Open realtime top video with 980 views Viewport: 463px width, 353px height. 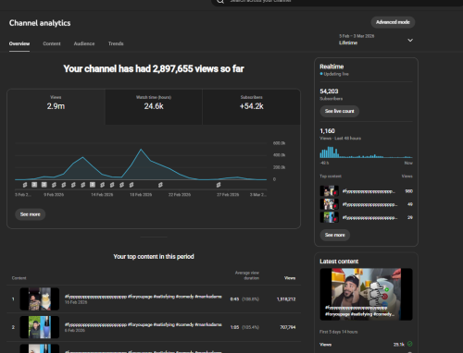[x=366, y=191]
